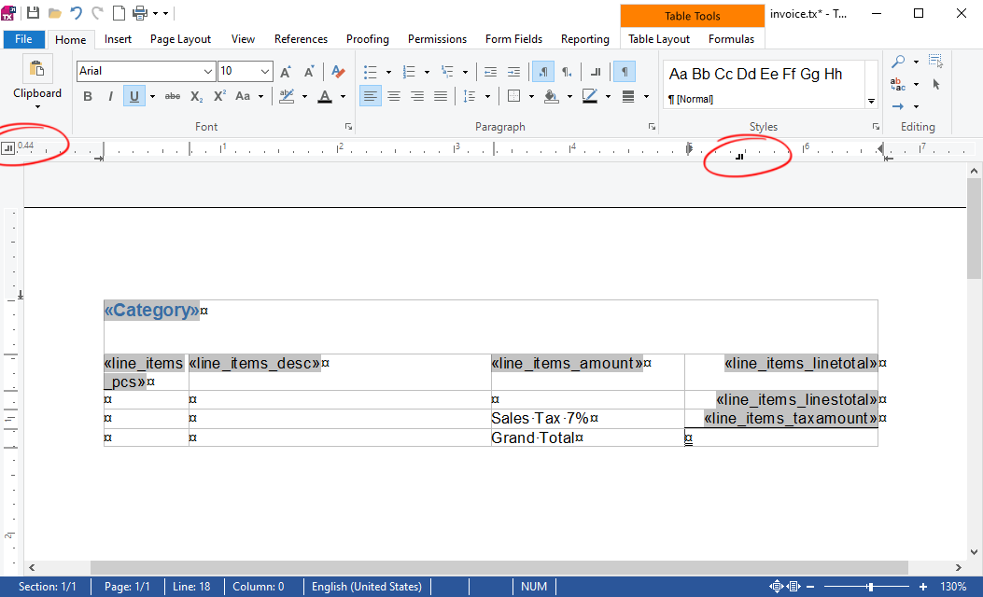Decrease paragraph indent
Viewport: 983px width, 597px height.
pyautogui.click(x=490, y=72)
